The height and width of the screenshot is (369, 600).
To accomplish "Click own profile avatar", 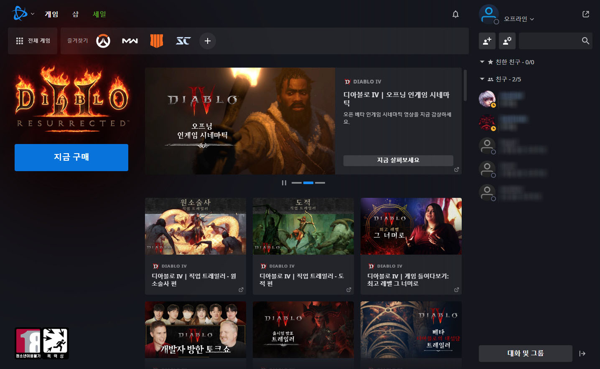I will [x=489, y=15].
